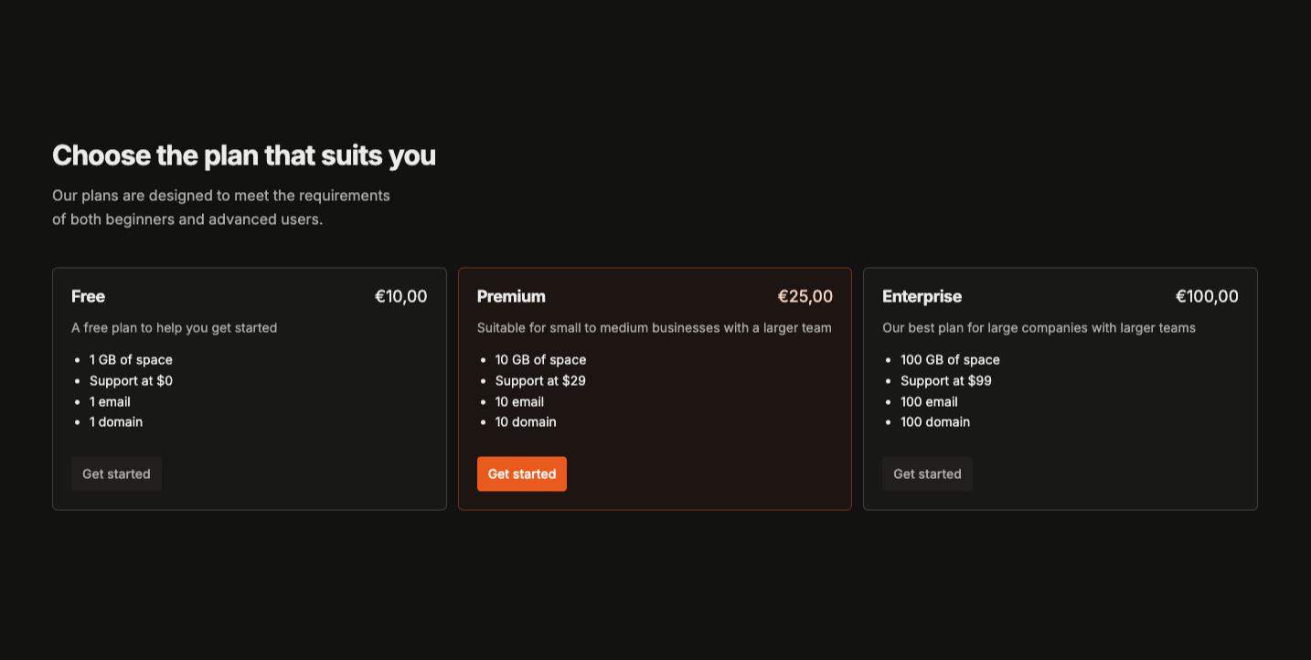The image size is (1311, 660).
Task: Select the Enterprise plan card
Action: (x=1061, y=388)
